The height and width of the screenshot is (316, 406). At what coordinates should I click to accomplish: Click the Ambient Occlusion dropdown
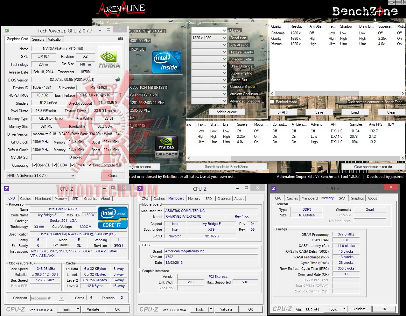(x=209, y=94)
